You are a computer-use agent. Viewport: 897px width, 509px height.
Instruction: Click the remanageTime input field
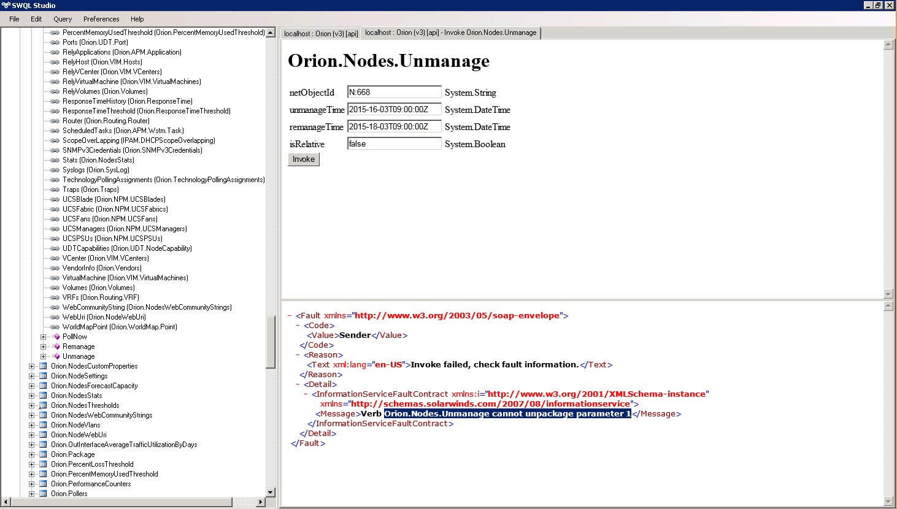point(394,127)
